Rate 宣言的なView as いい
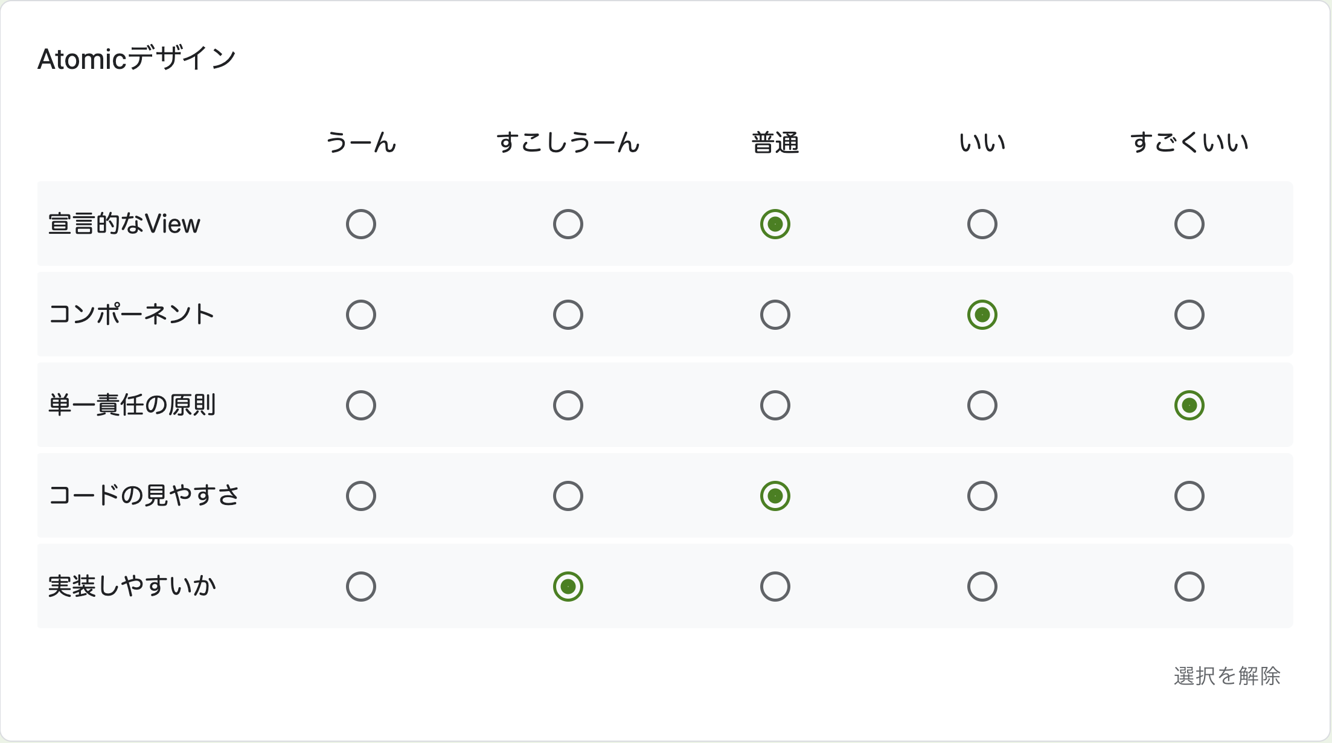1332x743 pixels. tap(982, 224)
